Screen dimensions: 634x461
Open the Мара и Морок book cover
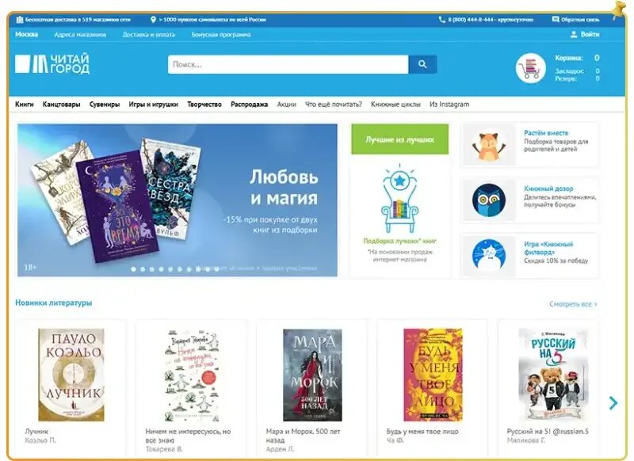point(312,375)
